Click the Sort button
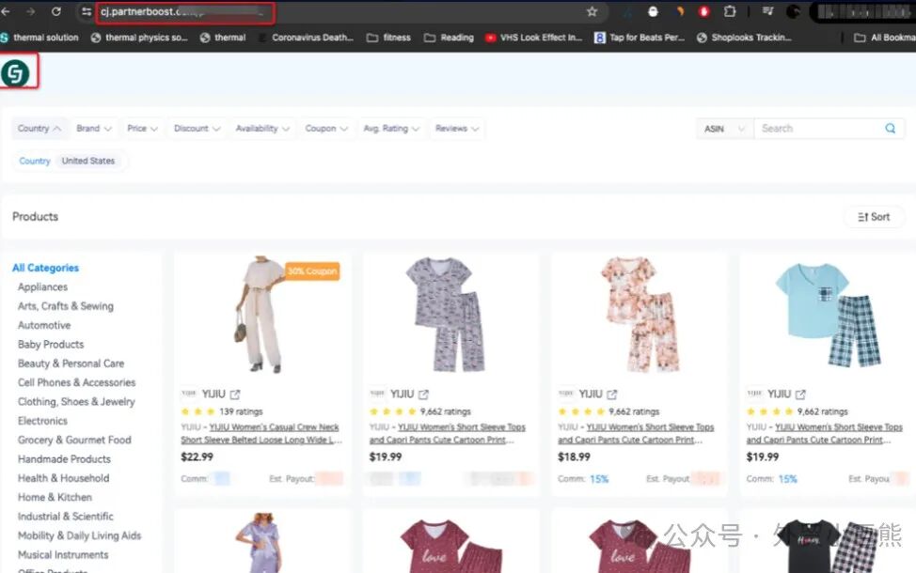Screen dimensions: 916x573 [874, 217]
